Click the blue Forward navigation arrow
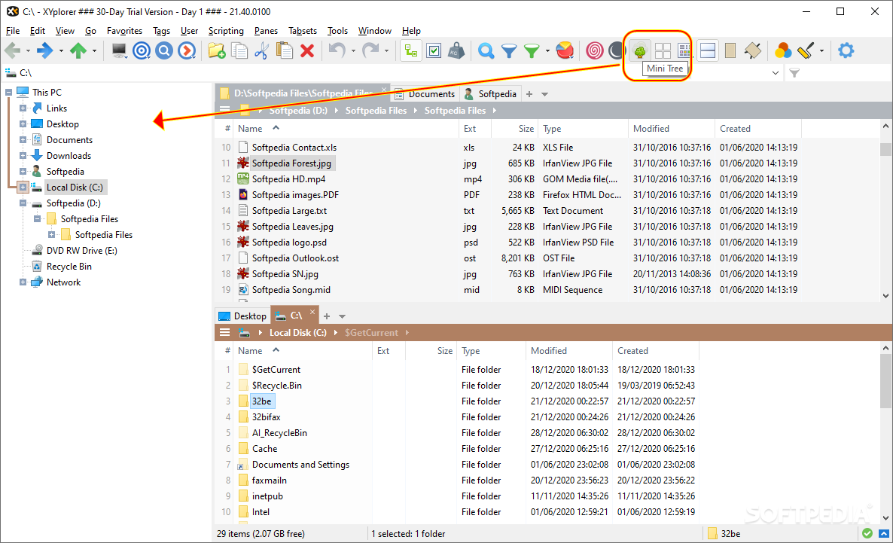 44,50
